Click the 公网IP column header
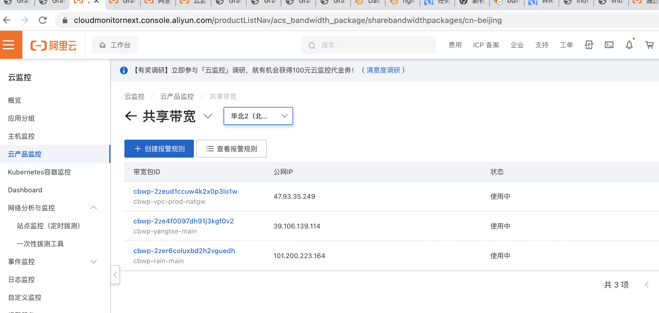The image size is (659, 313). click(x=283, y=172)
